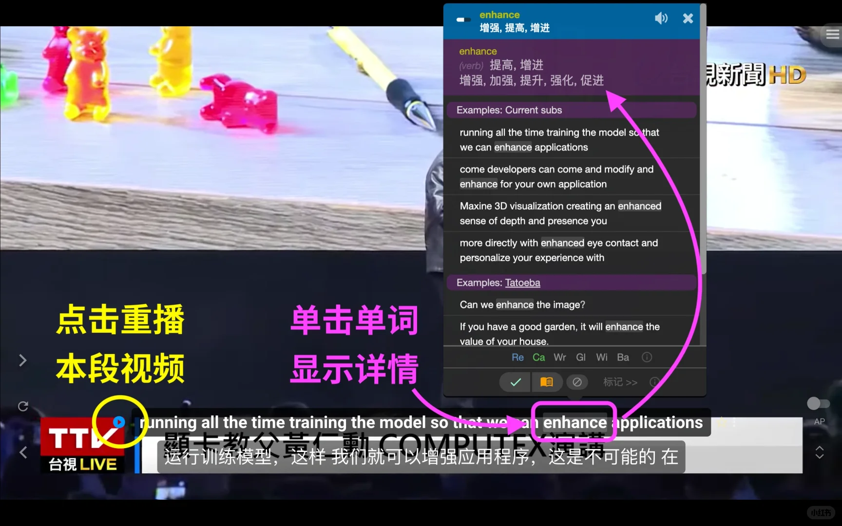The image size is (842, 526).
Task: Go to next subtitle with right chevron
Action: pos(22,360)
